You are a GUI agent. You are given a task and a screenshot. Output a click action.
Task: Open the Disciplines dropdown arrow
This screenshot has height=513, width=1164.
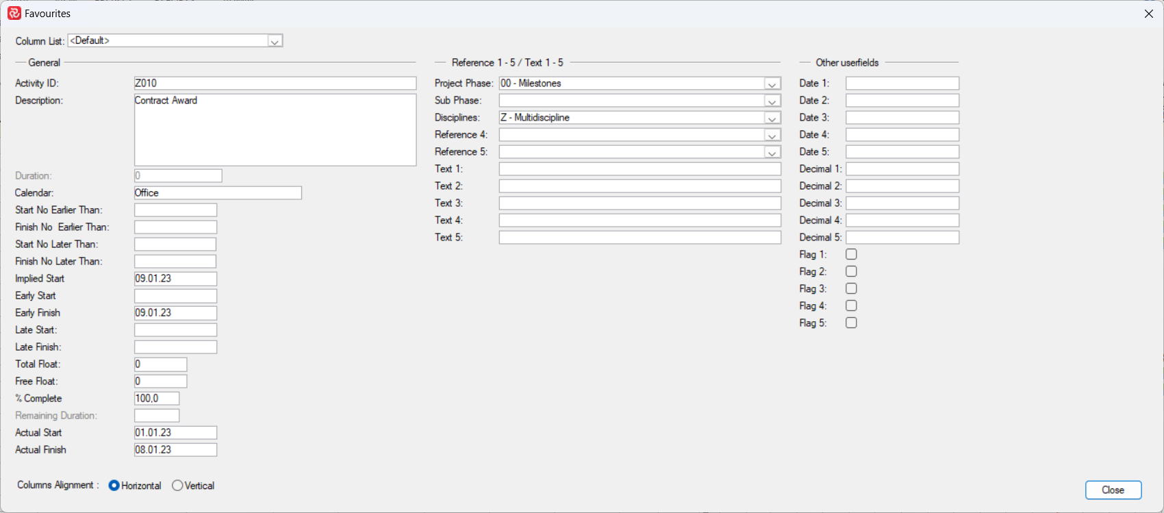point(772,118)
